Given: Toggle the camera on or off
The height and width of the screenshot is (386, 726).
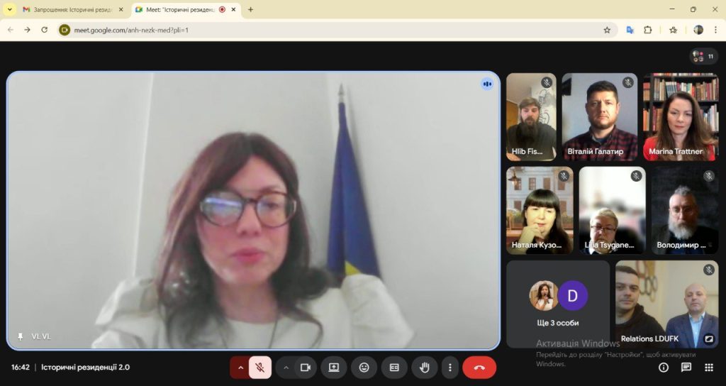Looking at the screenshot, I should (306, 368).
